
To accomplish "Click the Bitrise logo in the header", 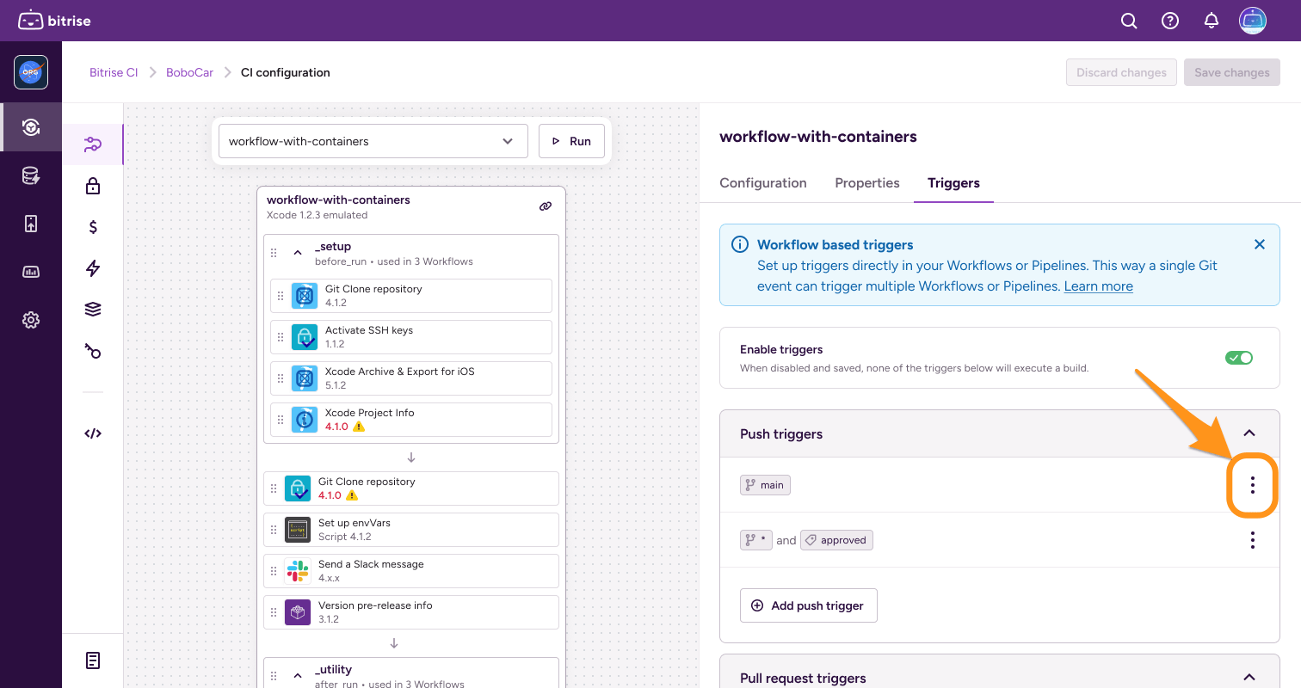I will click(54, 21).
